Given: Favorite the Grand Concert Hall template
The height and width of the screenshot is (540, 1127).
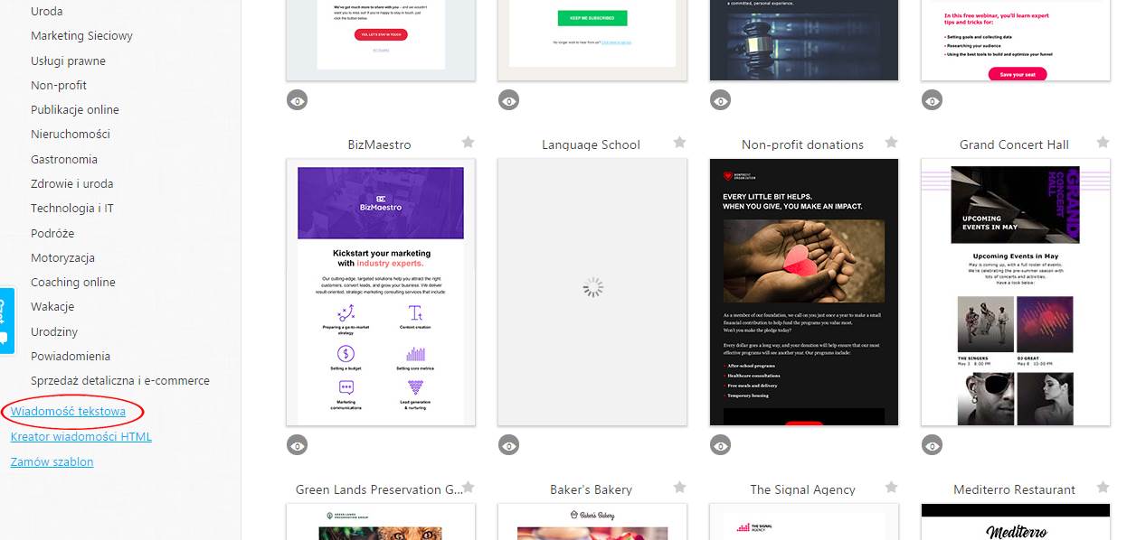Looking at the screenshot, I should pyautogui.click(x=1103, y=143).
